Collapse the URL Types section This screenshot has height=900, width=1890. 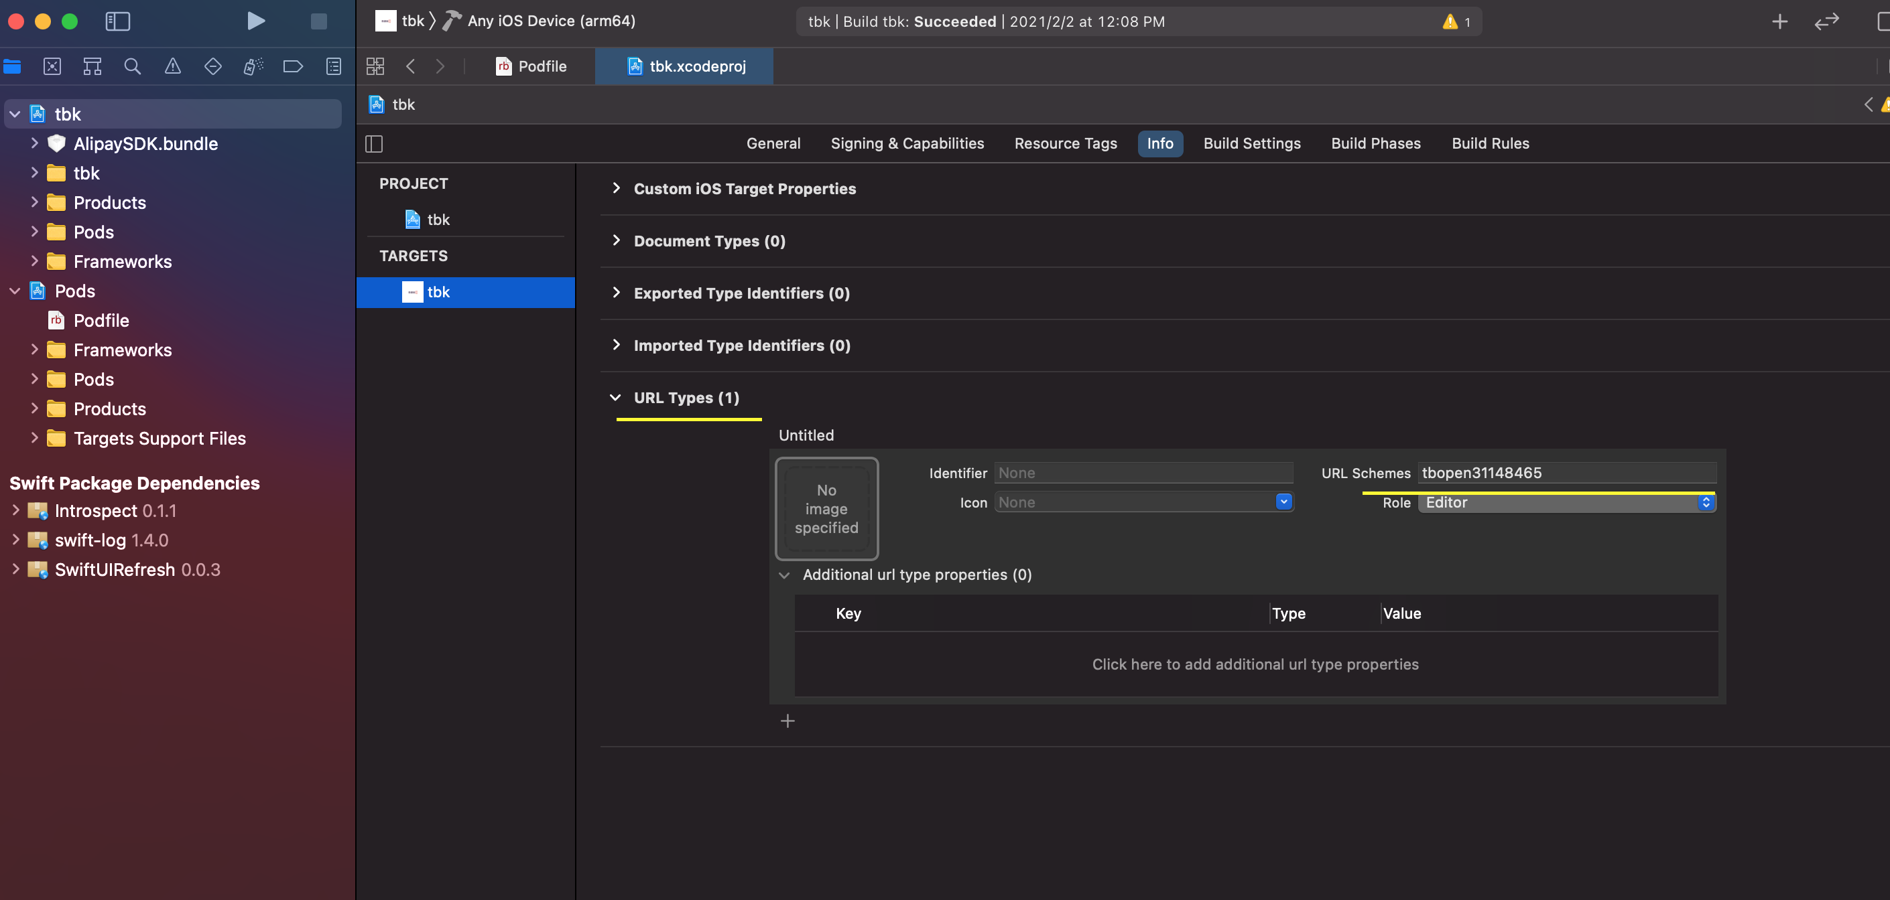point(615,397)
